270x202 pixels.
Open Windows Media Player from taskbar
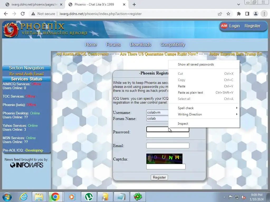72,197
